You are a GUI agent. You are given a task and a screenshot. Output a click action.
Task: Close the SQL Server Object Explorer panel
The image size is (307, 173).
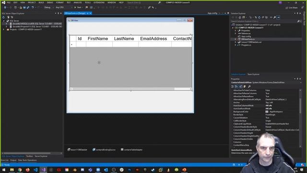pyautogui.click(x=61, y=13)
